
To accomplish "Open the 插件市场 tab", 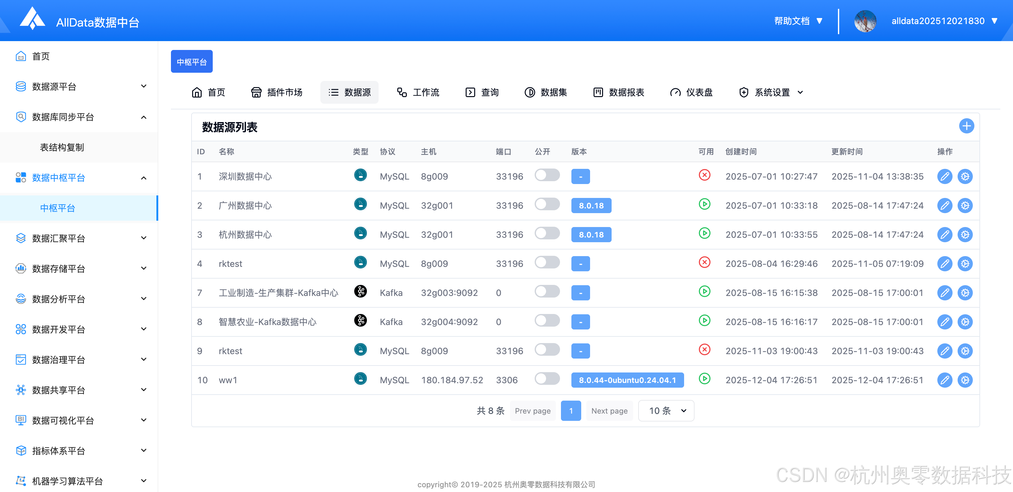I will [x=276, y=92].
